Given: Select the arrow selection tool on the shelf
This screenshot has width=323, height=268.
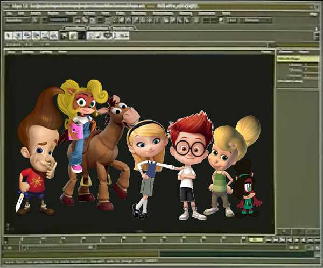Looking at the screenshot, I should (x=9, y=36).
